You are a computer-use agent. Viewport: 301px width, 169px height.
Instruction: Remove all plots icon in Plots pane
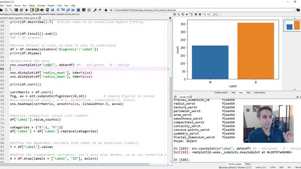pyautogui.click(x=191, y=15)
